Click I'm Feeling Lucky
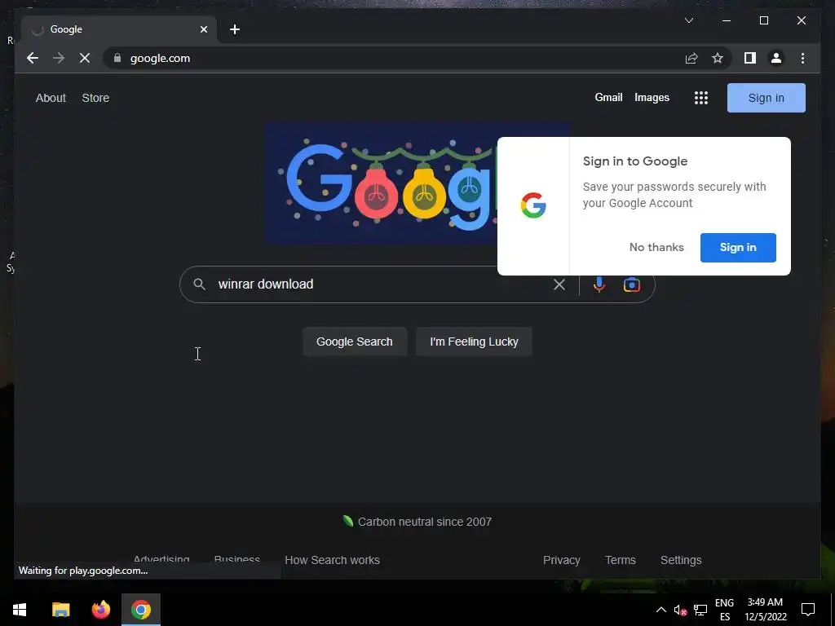The image size is (835, 626). [474, 342]
